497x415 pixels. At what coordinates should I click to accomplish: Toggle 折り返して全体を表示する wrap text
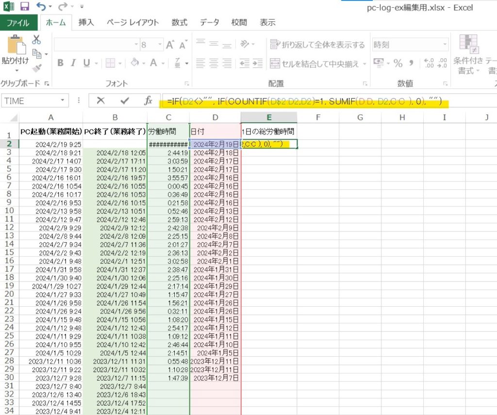point(317,45)
